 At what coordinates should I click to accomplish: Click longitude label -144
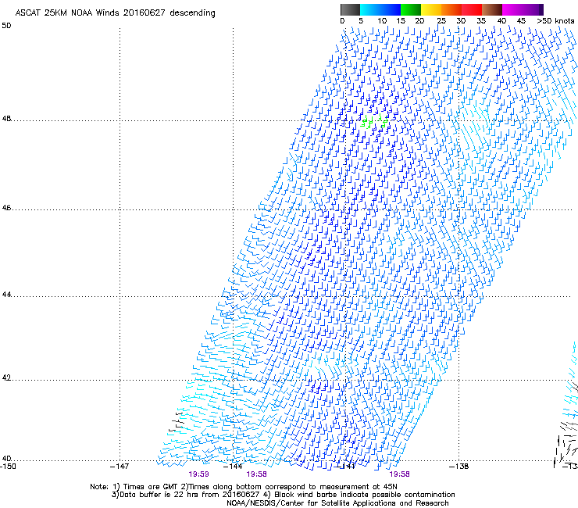[233, 466]
